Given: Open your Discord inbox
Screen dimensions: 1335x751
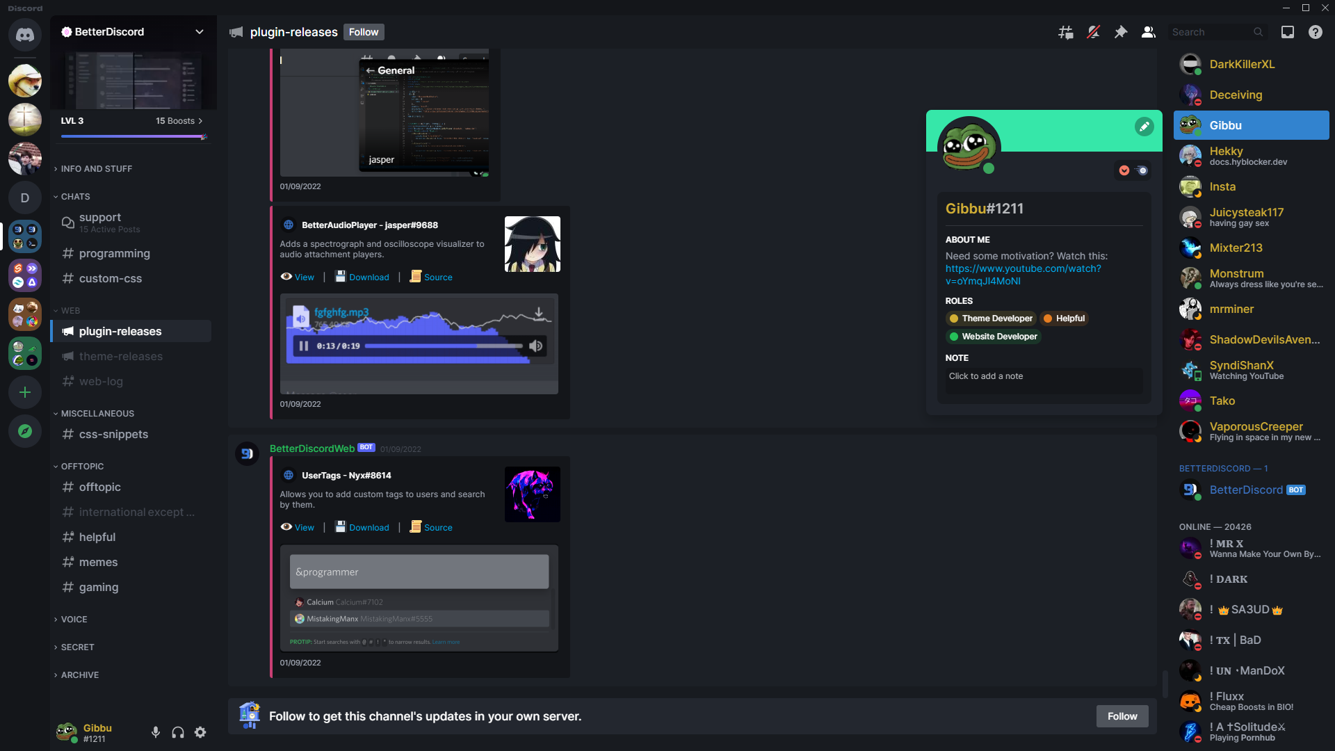Looking at the screenshot, I should [x=1288, y=32].
